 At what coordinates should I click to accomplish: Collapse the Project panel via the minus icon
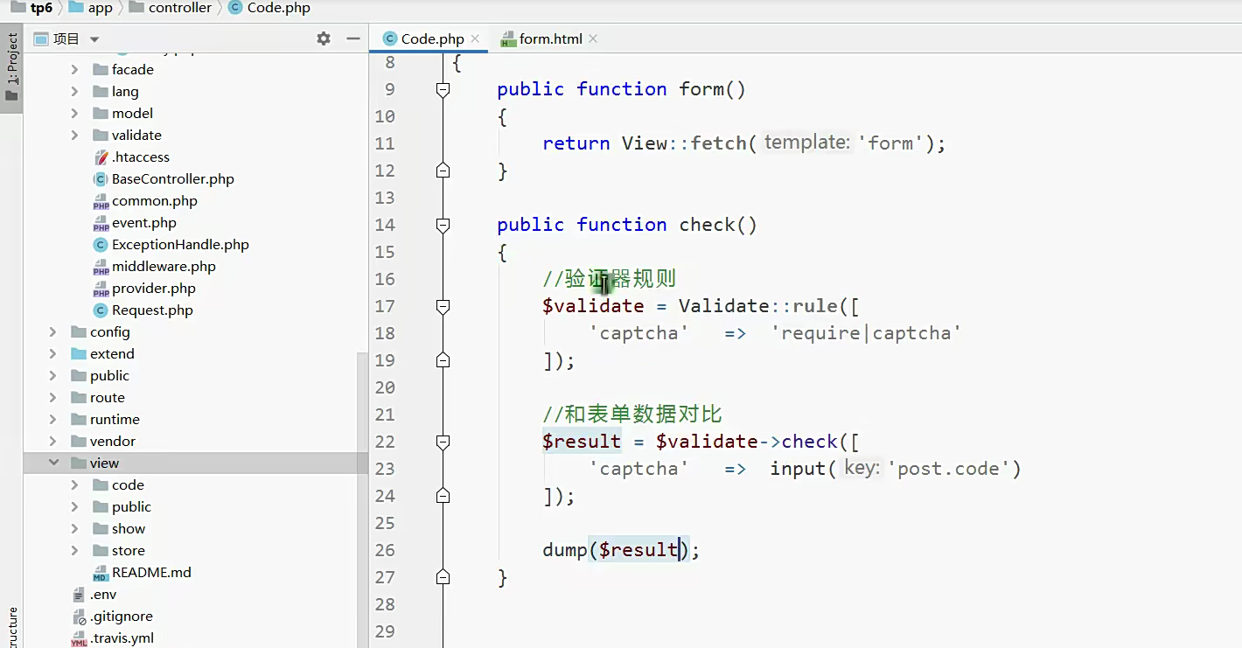353,38
